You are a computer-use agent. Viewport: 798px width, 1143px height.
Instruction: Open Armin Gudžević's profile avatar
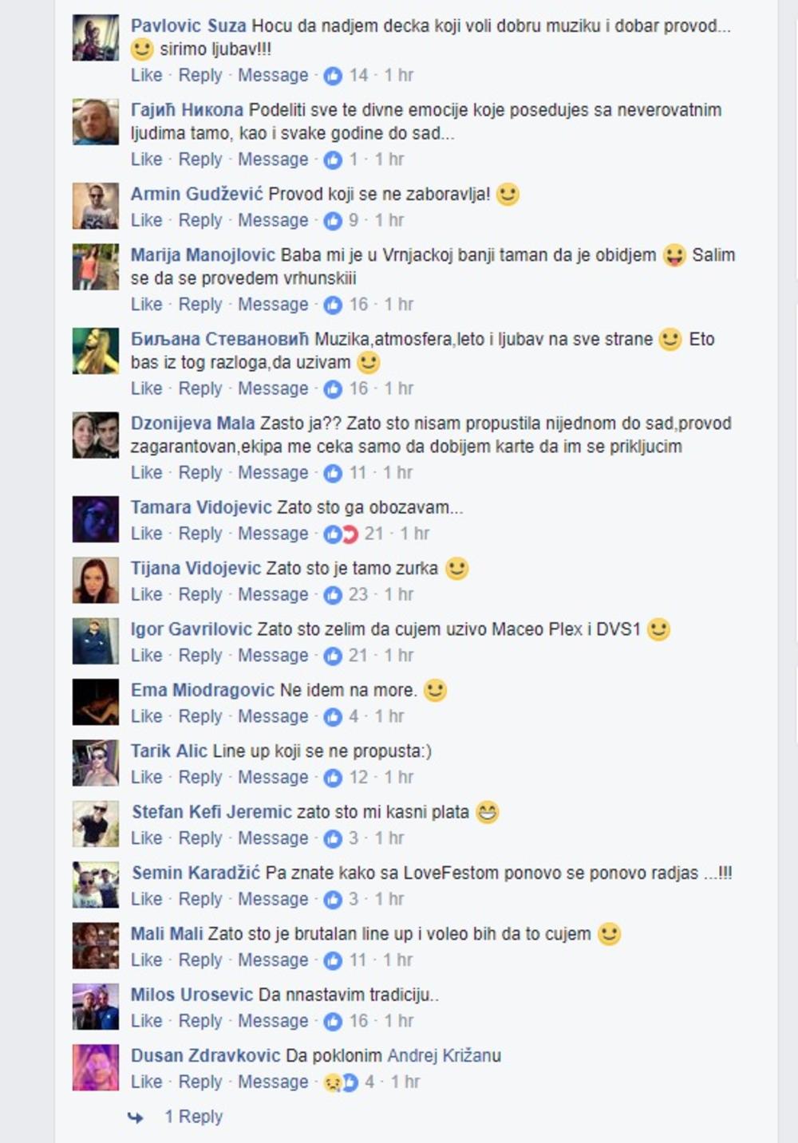(x=96, y=206)
